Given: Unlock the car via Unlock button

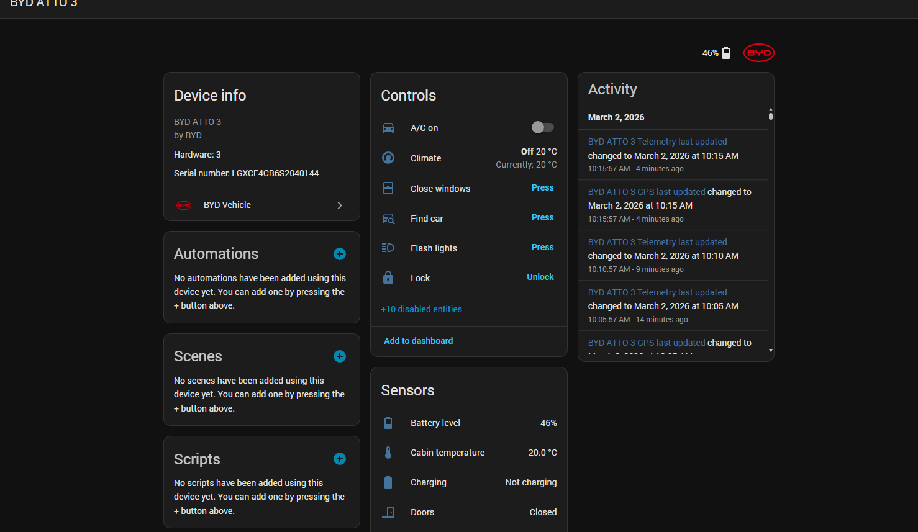Looking at the screenshot, I should click(540, 277).
